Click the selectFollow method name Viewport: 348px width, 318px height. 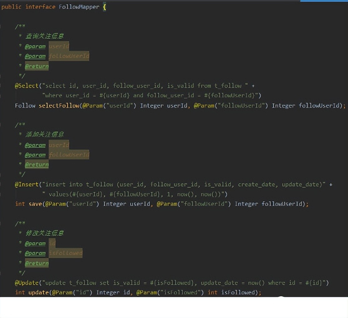[x=59, y=106]
